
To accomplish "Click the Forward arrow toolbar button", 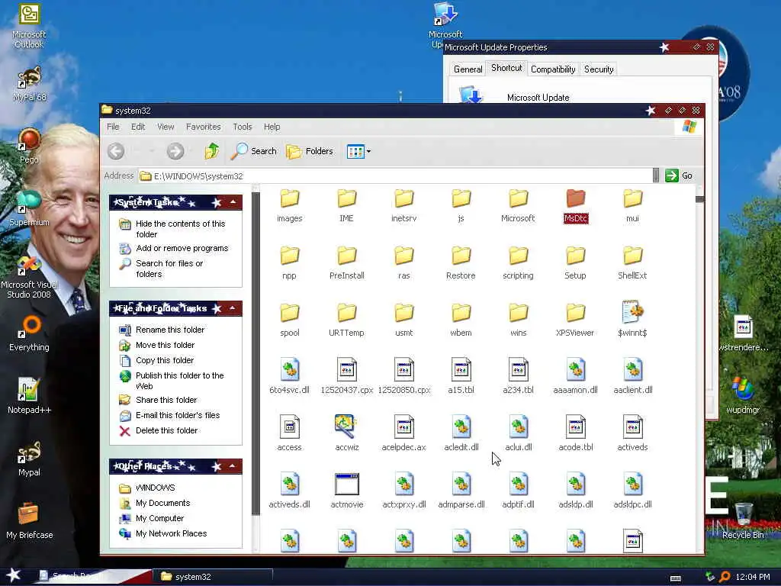I will coord(175,151).
